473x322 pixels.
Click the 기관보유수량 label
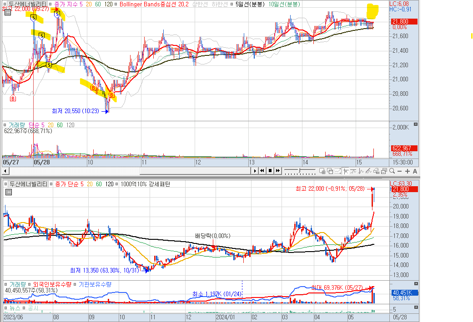tap(95, 284)
